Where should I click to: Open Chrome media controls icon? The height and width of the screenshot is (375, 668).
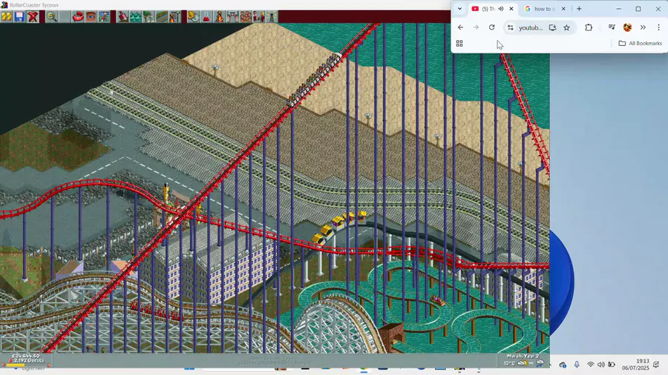click(612, 27)
